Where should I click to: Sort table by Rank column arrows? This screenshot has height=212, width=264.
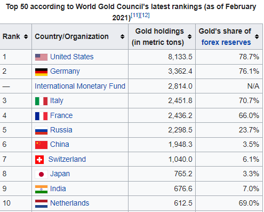click(x=26, y=36)
